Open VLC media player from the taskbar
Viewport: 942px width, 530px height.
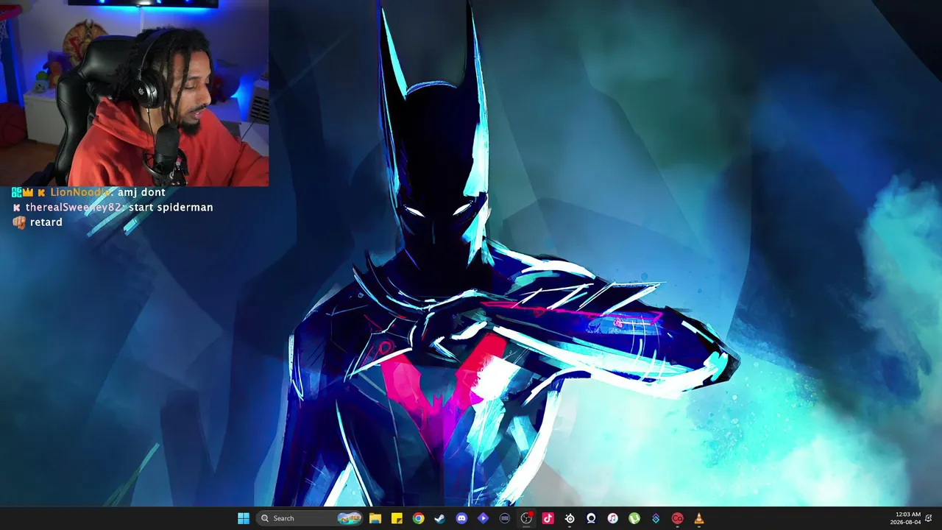pyautogui.click(x=699, y=518)
